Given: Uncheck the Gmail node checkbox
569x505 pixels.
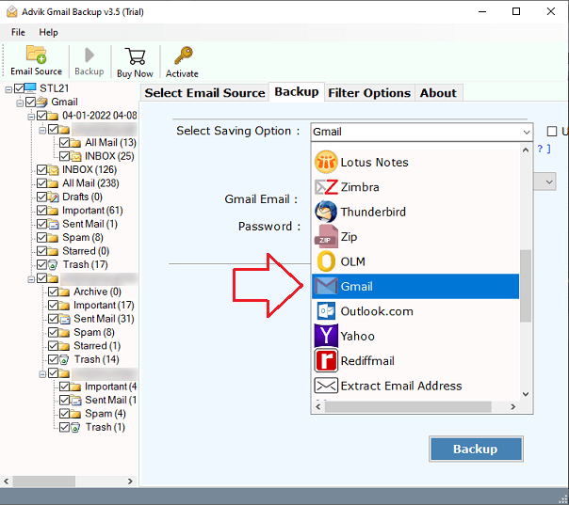Looking at the screenshot, I should click(30, 102).
